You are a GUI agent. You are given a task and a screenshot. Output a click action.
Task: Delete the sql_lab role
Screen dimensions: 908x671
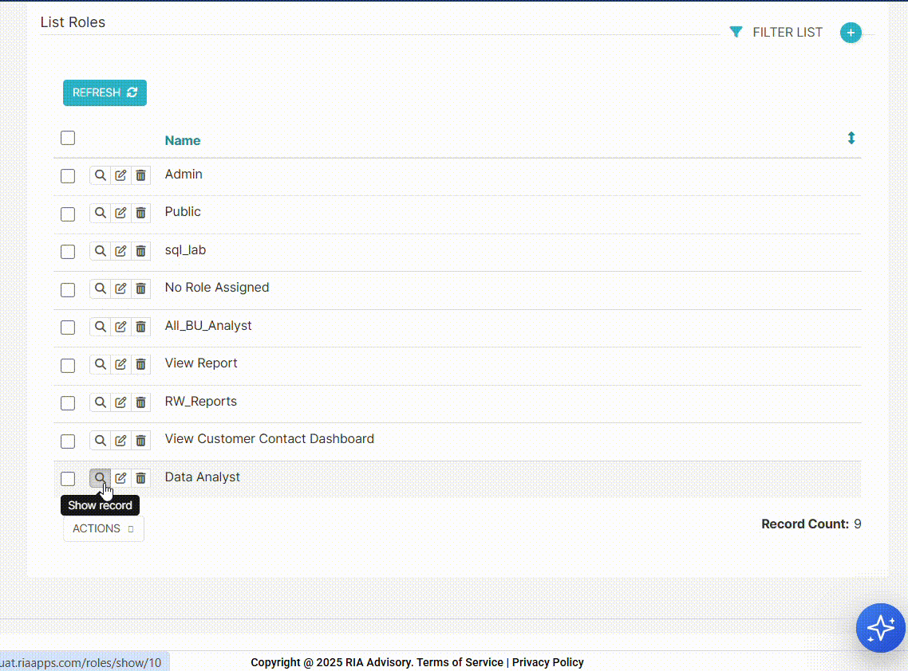click(x=141, y=251)
